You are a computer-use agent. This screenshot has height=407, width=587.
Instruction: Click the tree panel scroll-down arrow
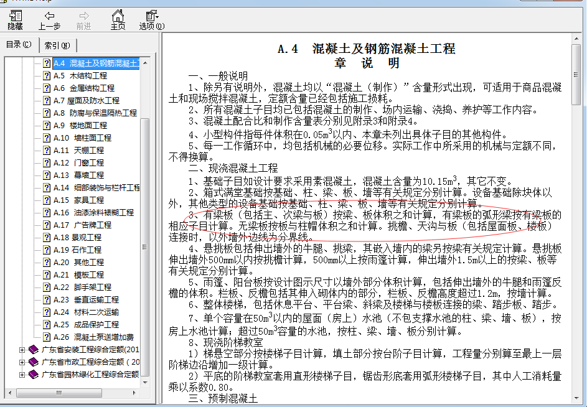[145, 383]
